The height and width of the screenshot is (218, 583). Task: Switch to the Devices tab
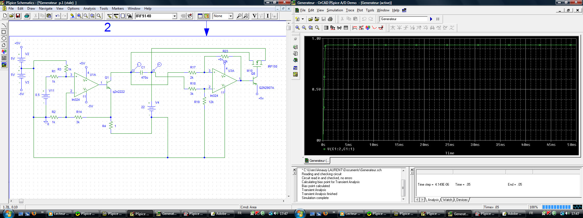462,200
